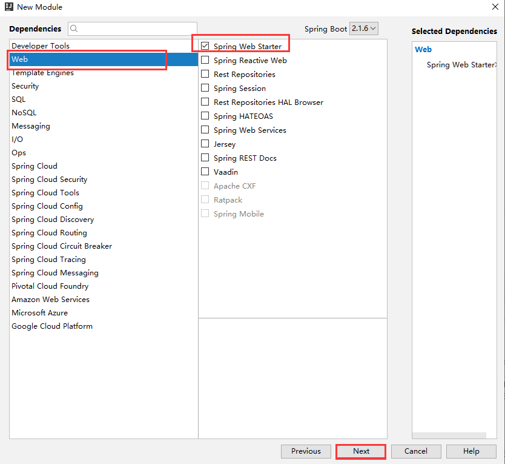Choose Spring Cloud Config category
Viewport: 505px width, 464px height.
coord(104,206)
